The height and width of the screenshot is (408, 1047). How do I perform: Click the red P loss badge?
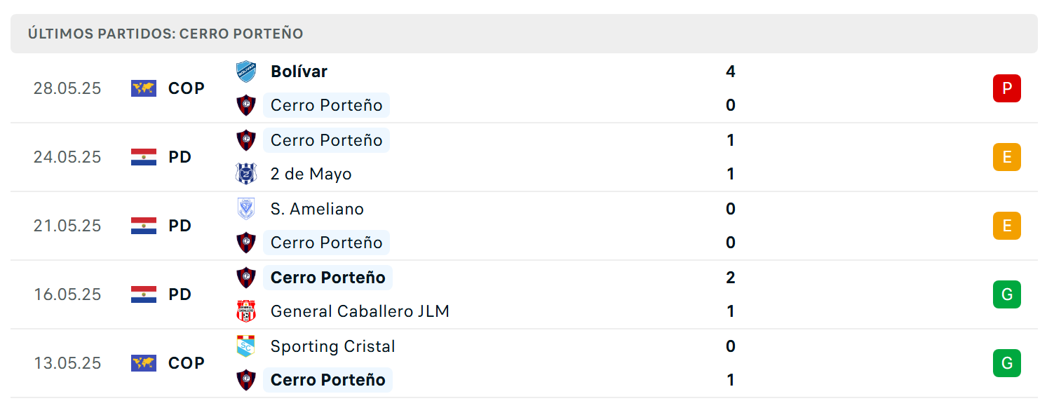pos(1007,88)
